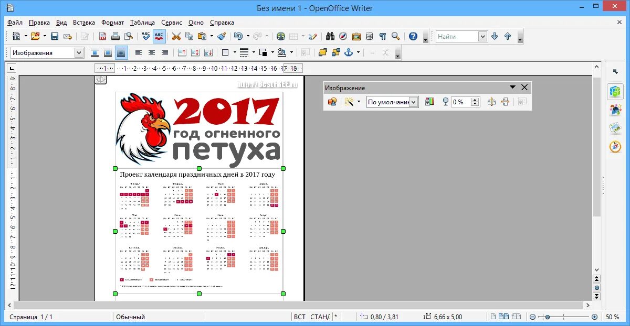Open По умолчанию graphics mode dropdown
The image size is (630, 326).
414,102
